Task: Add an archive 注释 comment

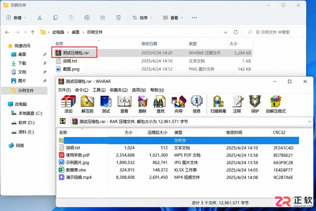Action: point(237,104)
